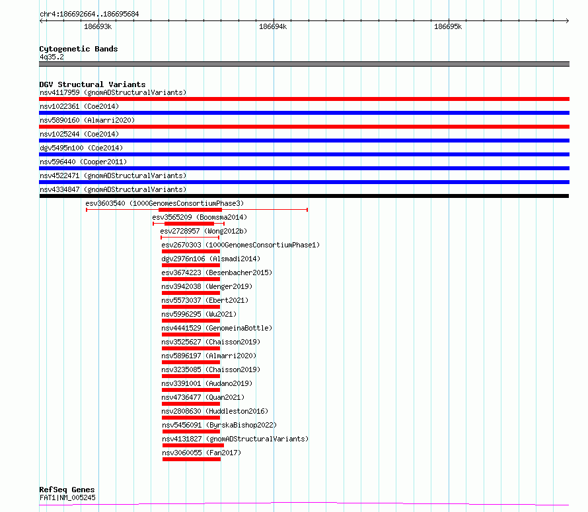Click the gray 4q35.2 cytoband bar
The image size is (588, 512).
click(304, 64)
